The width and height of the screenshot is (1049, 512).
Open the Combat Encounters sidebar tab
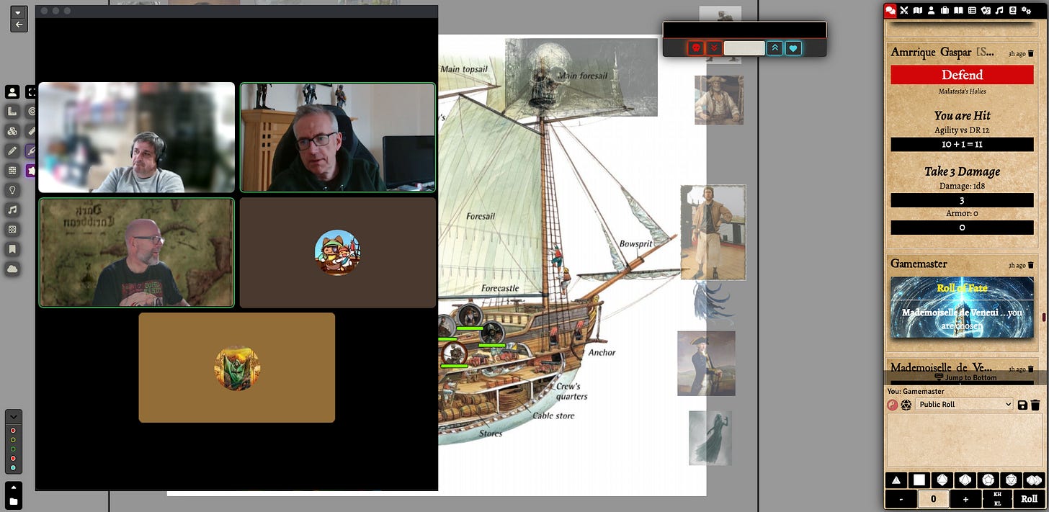click(904, 11)
